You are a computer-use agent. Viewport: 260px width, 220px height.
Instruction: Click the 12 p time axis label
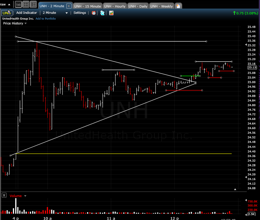coord(175,218)
